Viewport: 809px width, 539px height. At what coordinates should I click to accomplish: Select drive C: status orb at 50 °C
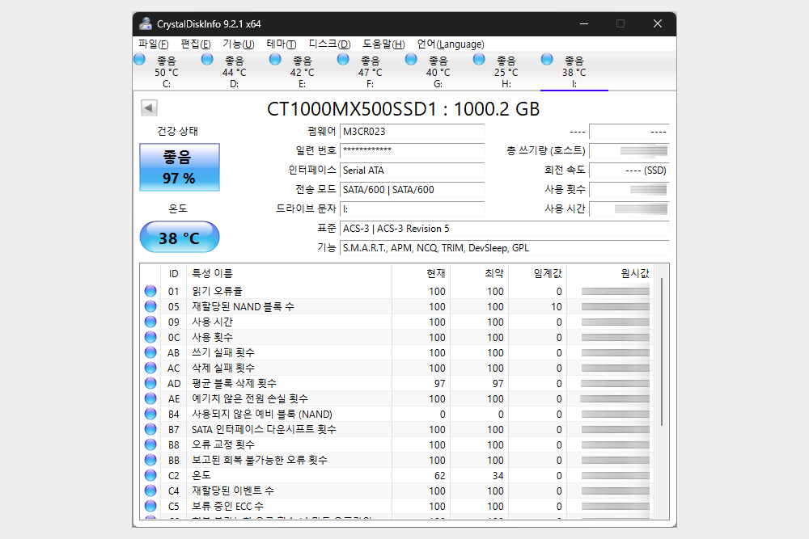click(140, 59)
